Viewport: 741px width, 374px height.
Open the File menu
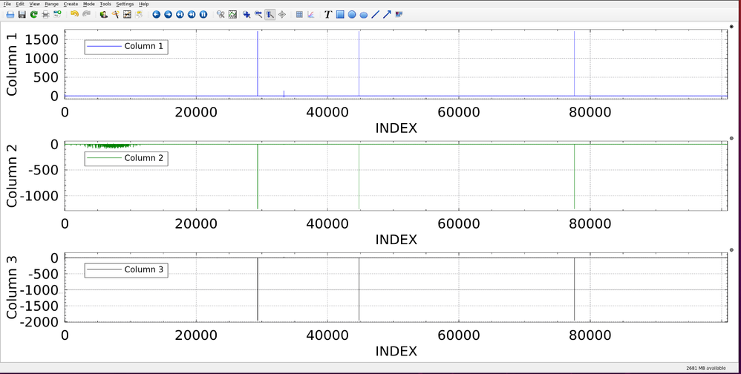[7, 4]
